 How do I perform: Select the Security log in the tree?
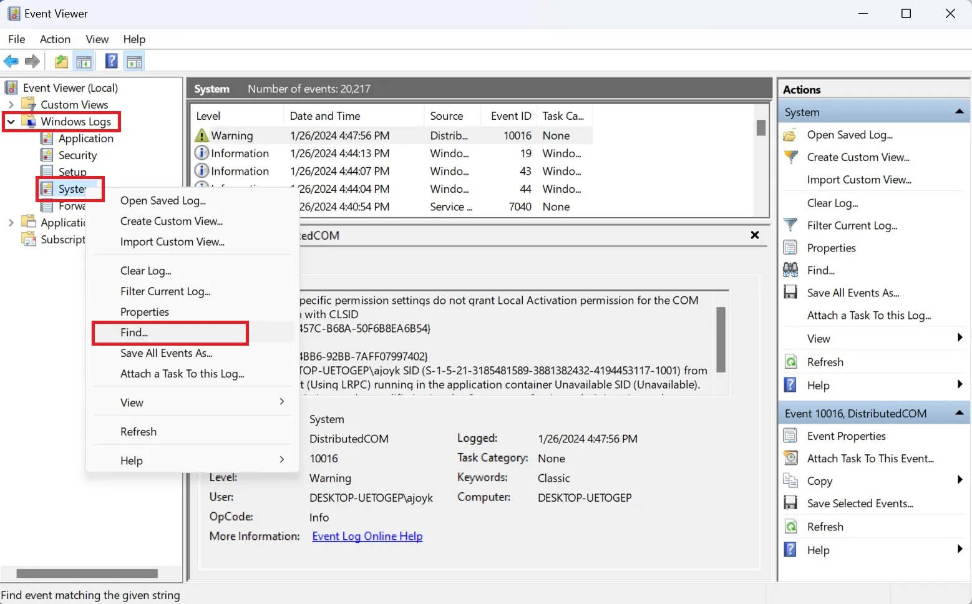click(x=77, y=155)
